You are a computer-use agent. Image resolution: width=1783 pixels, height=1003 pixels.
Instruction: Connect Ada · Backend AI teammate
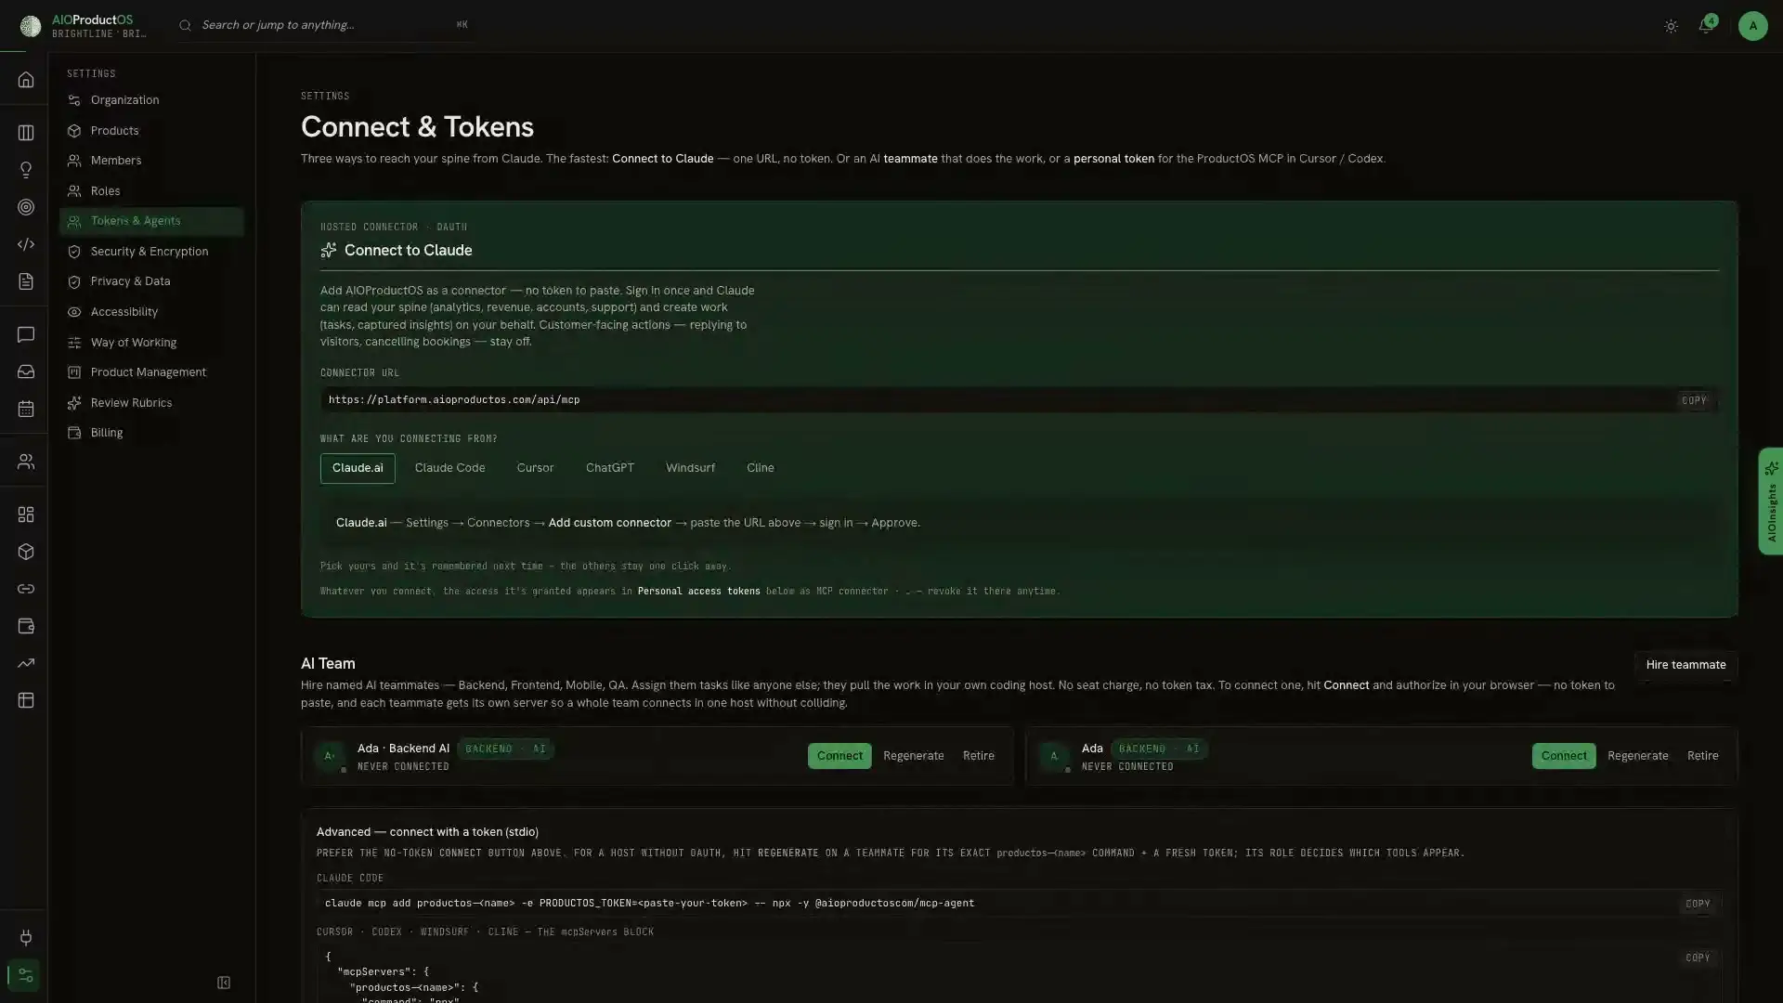[x=839, y=756]
